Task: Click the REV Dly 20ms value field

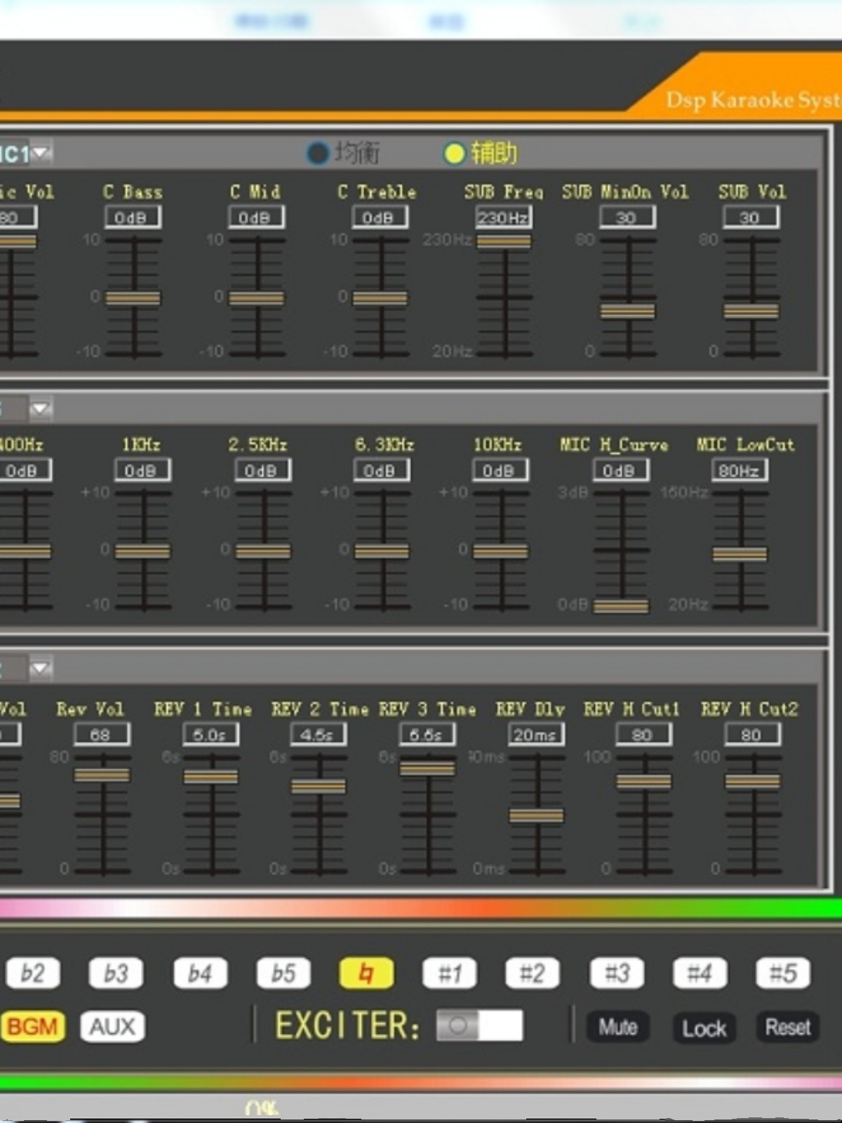Action: 536,735
